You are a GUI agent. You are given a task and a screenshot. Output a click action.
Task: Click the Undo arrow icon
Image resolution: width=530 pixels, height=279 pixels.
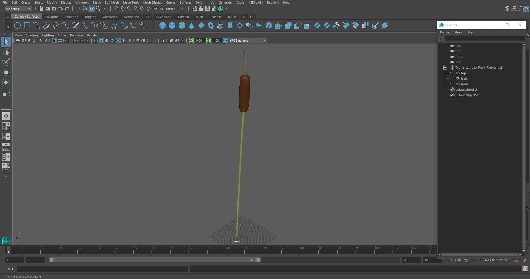pos(60,9)
